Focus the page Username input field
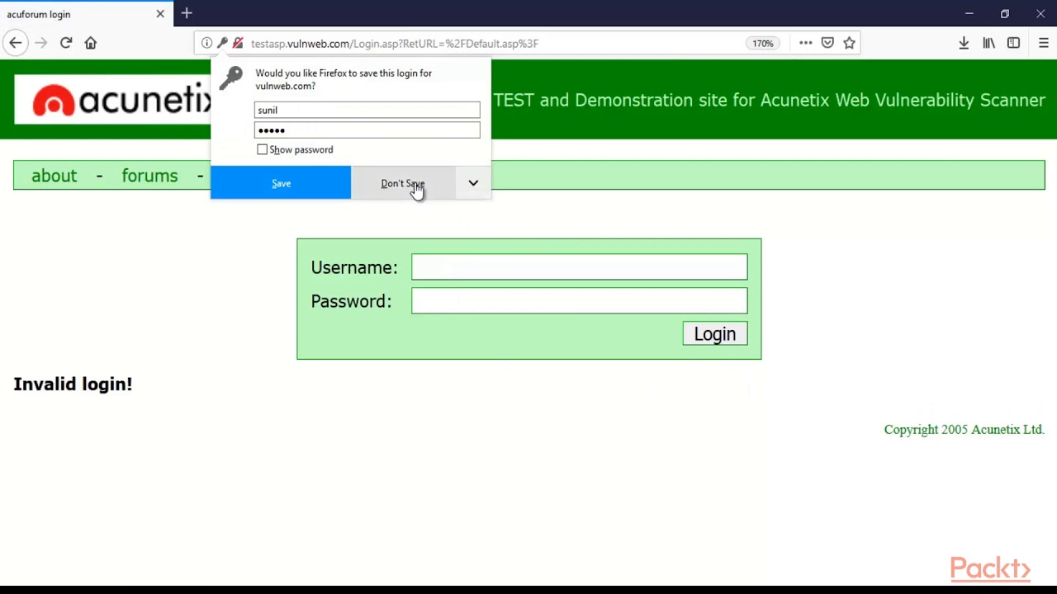Viewport: 1057px width, 594px height. pyautogui.click(x=579, y=266)
